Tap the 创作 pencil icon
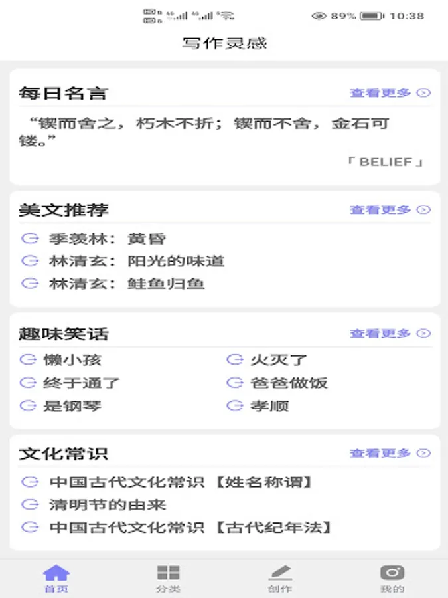The image size is (448, 598). (x=280, y=573)
